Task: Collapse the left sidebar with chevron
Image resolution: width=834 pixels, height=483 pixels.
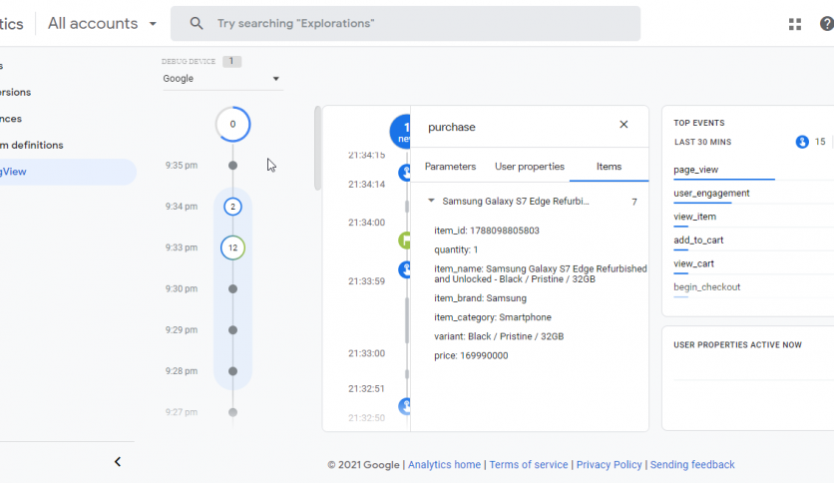Action: (118, 462)
